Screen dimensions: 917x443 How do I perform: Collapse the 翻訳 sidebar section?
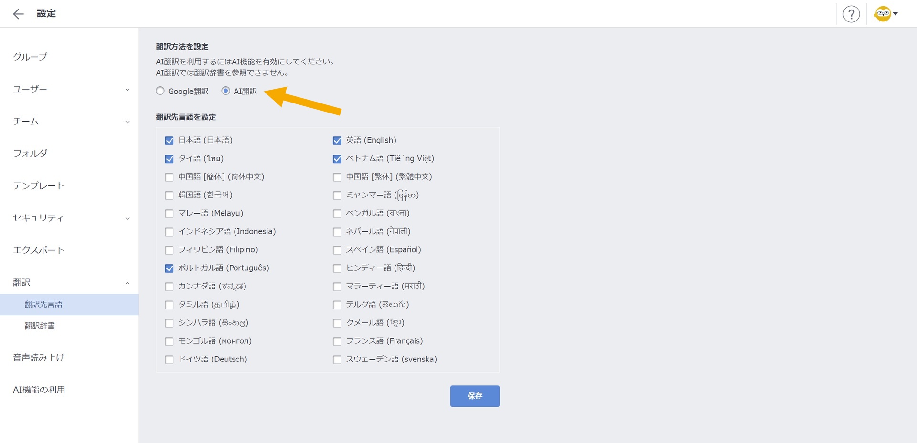[127, 283]
